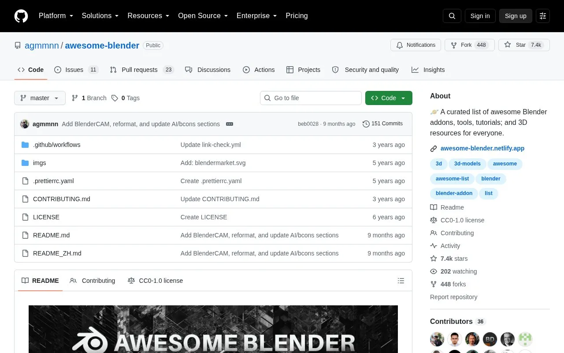
Task: Select the Actions tab
Action: 259,70
